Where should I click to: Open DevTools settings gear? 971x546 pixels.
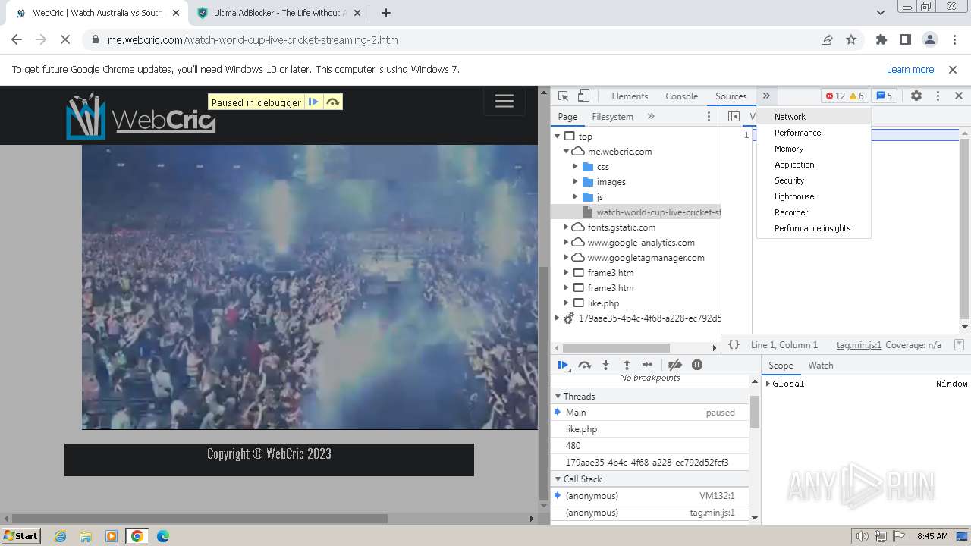click(916, 96)
